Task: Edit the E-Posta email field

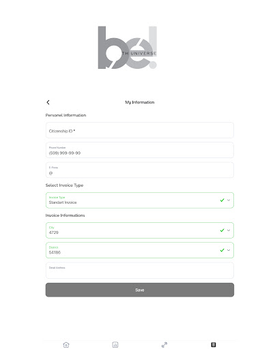Action: coord(140,170)
